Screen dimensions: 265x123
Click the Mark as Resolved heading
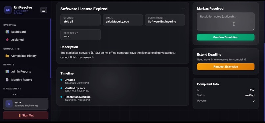tap(210, 9)
